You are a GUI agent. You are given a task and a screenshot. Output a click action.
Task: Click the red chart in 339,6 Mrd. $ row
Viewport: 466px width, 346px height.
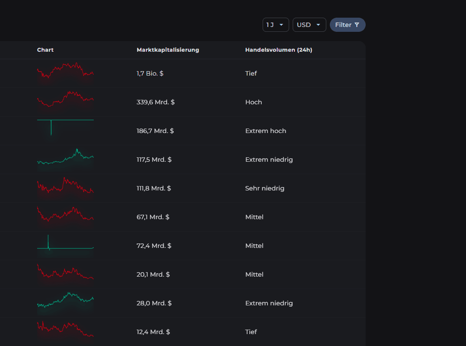point(65,99)
